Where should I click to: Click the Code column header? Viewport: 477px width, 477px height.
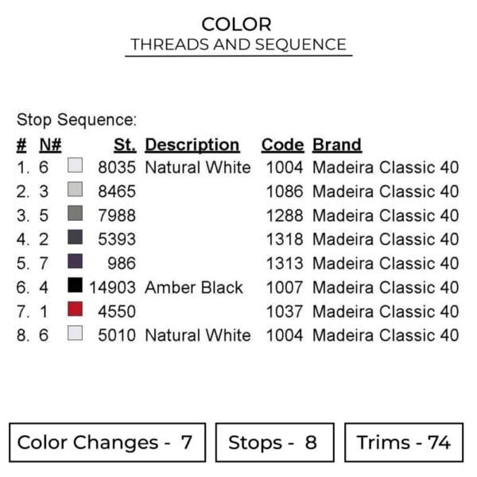tap(282, 145)
